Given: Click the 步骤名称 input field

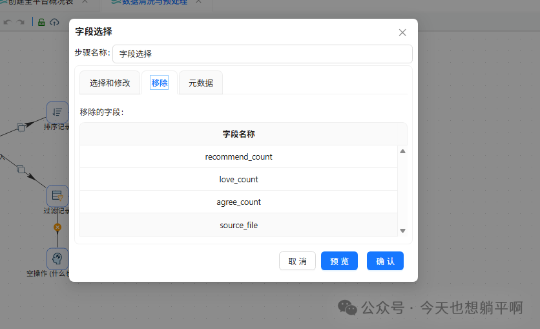Looking at the screenshot, I should [262, 54].
